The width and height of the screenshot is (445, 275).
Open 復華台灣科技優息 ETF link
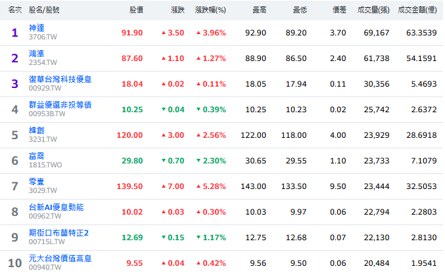click(x=60, y=79)
